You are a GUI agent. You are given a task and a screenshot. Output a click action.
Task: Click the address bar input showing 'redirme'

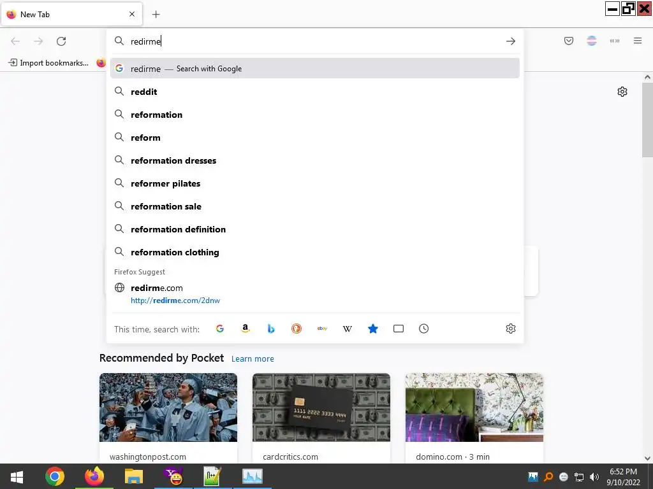coord(316,41)
